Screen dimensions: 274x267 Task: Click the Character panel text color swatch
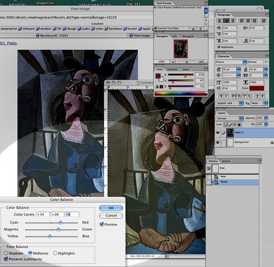(x=257, y=88)
